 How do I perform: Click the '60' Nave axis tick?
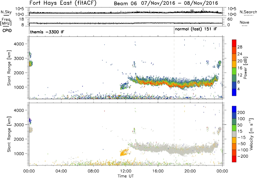click(230, 19)
